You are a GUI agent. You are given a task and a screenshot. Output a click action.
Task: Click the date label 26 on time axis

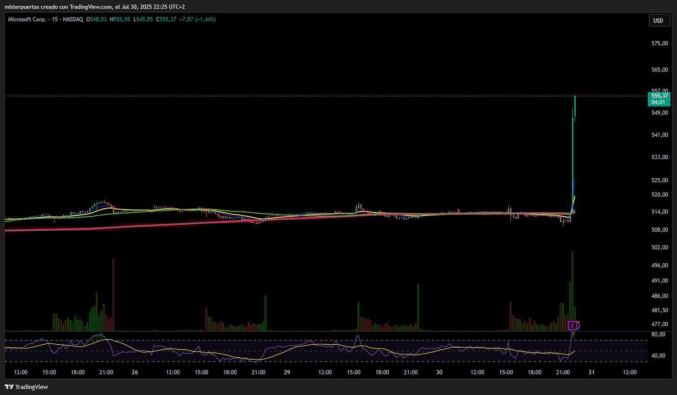(135, 372)
